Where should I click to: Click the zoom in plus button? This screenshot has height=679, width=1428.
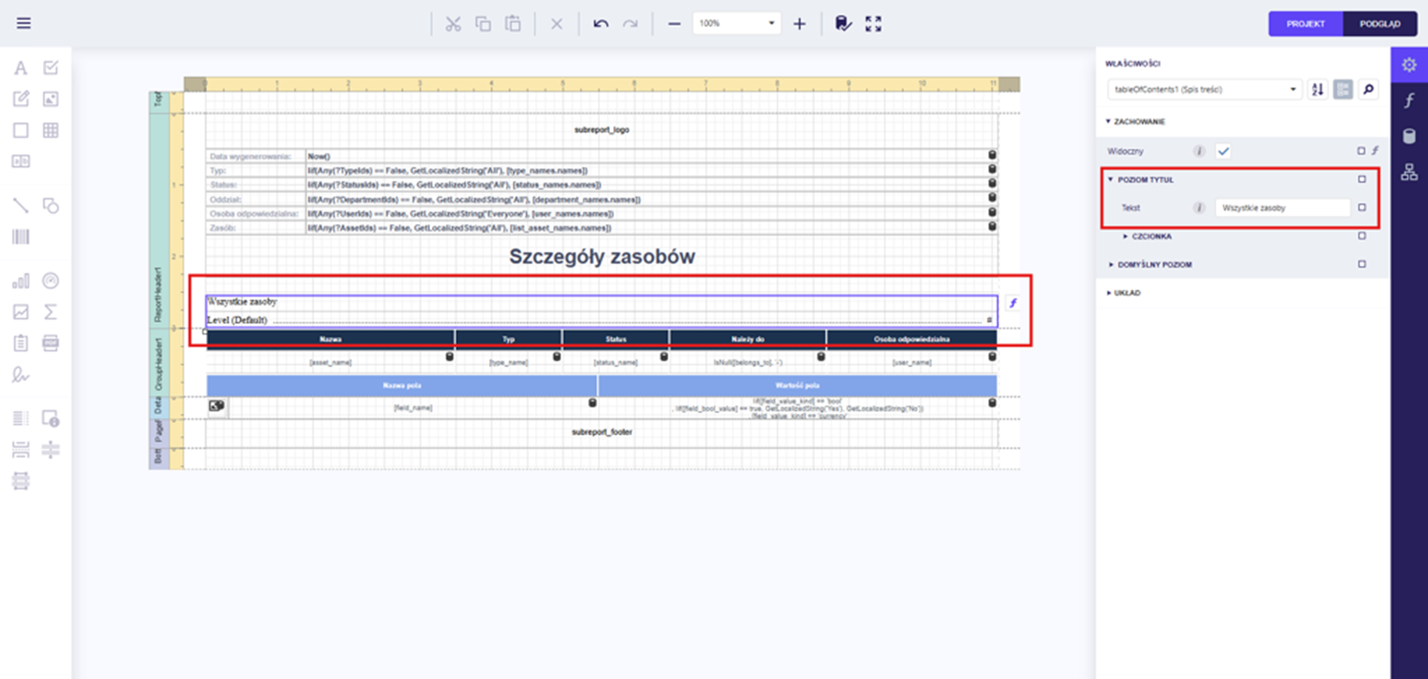(800, 24)
